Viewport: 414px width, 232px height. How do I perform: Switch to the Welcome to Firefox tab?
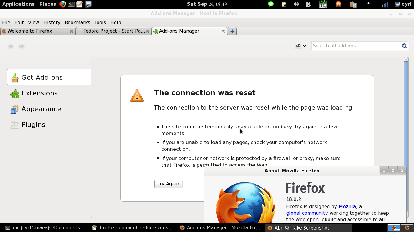click(30, 31)
